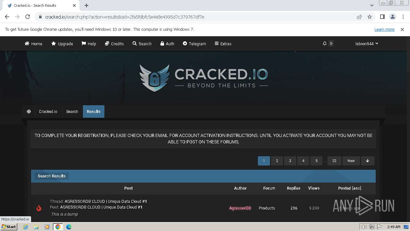Launch Internet Explorer from taskbar
This screenshot has width=410, height=231.
tap(26, 227)
